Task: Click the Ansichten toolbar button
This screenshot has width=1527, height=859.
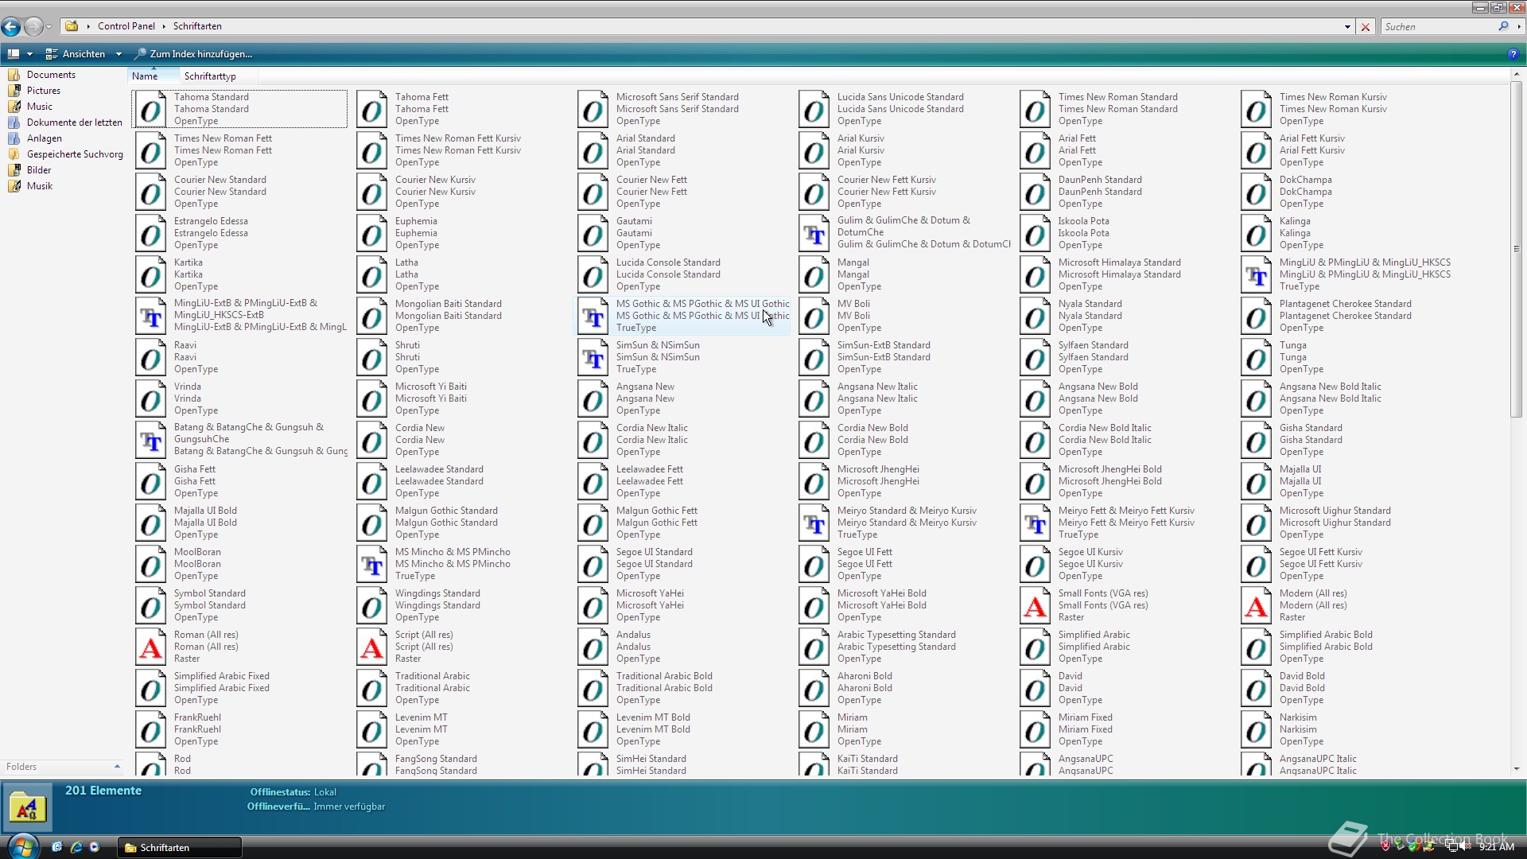Action: click(x=76, y=54)
